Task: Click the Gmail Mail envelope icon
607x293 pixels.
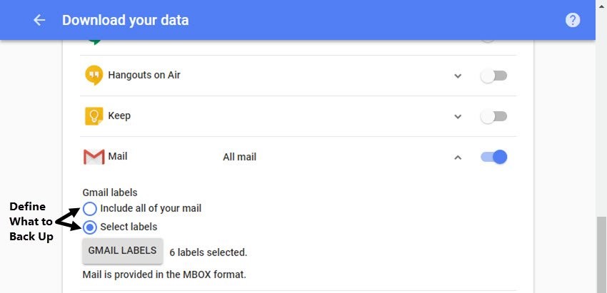Action: click(x=94, y=157)
